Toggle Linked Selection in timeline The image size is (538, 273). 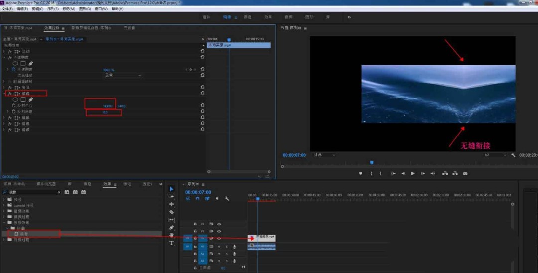[x=207, y=199]
